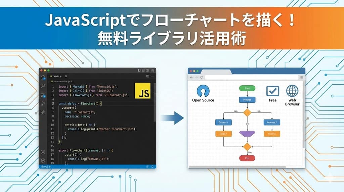Click the split editor button
The image size is (344, 192).
pos(147,77)
